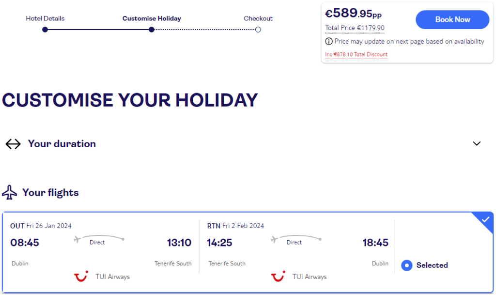Click the double-arrow duration icon

pyautogui.click(x=13, y=144)
